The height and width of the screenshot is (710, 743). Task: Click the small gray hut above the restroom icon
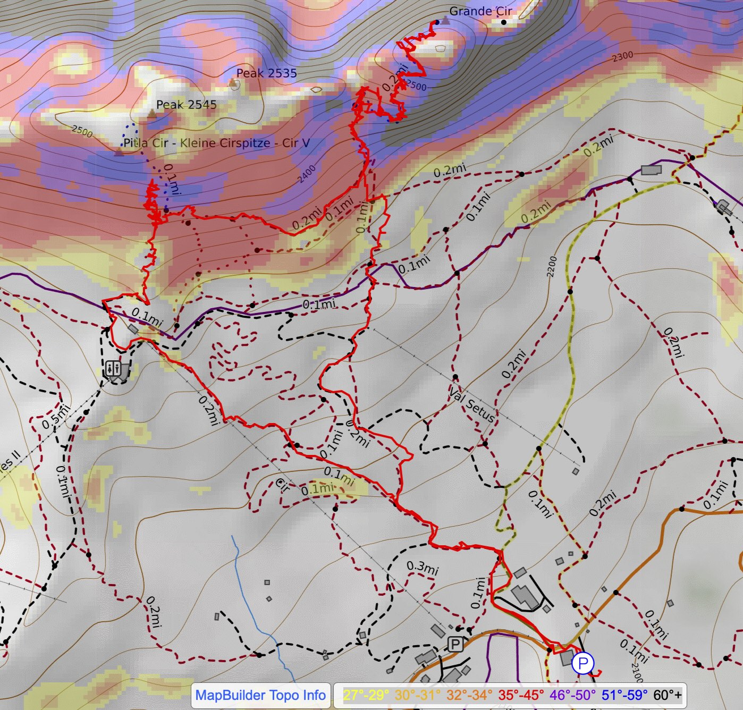click(x=132, y=329)
